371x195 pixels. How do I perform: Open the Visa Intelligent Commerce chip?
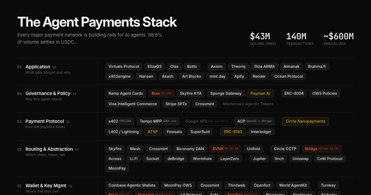tap(133, 104)
